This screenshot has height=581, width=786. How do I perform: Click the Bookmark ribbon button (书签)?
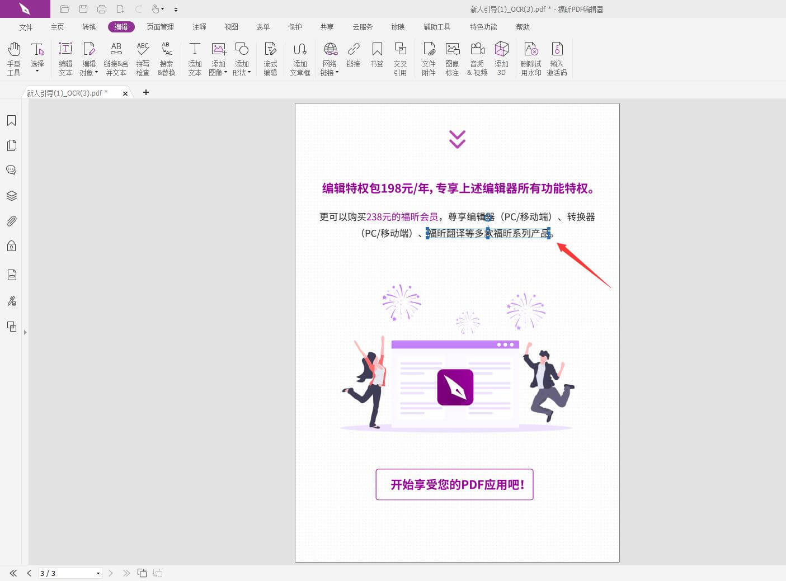(377, 55)
